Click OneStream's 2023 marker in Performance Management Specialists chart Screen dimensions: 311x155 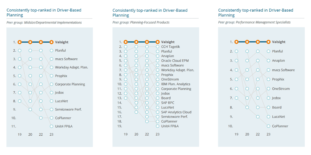point(268,89)
